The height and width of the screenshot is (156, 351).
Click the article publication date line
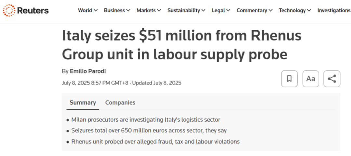click(122, 83)
